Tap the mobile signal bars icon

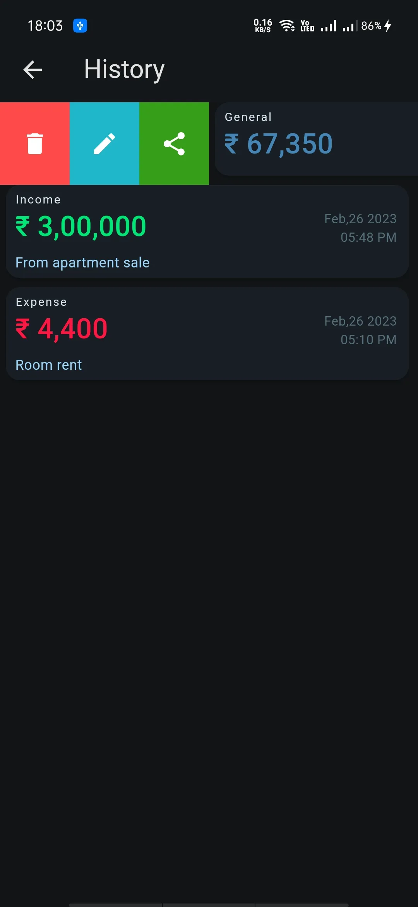tap(329, 26)
